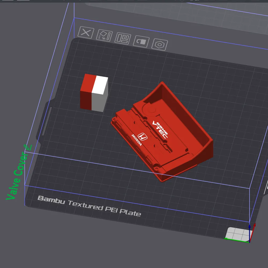Click the edit pencil next to Valve Cover
Screen dimensions: 268x268
pyautogui.click(x=28, y=147)
